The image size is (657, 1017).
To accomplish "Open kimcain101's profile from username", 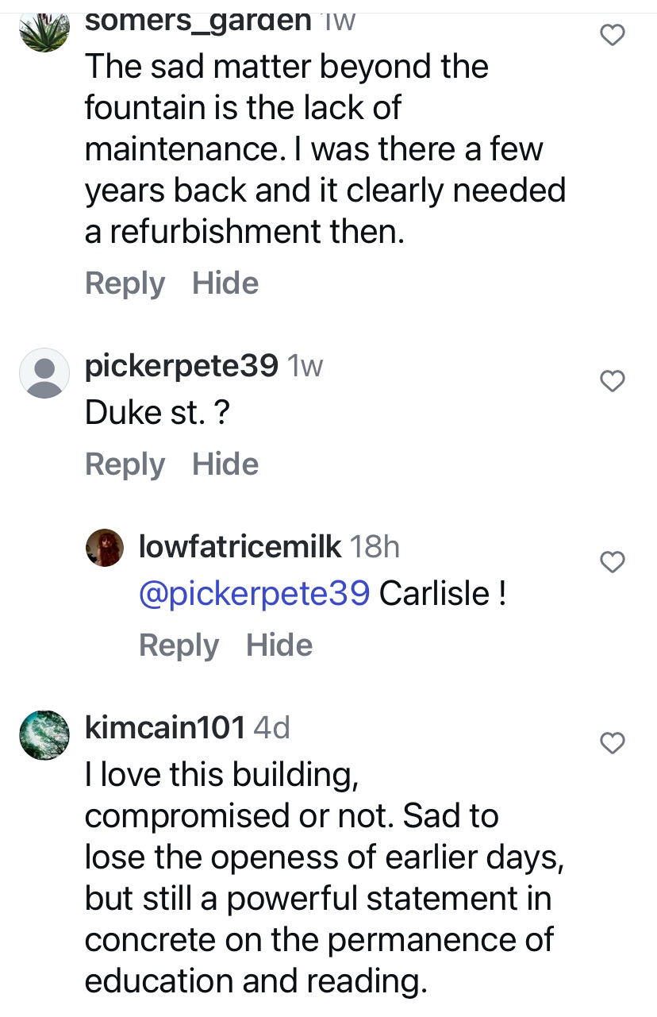I will [x=164, y=727].
